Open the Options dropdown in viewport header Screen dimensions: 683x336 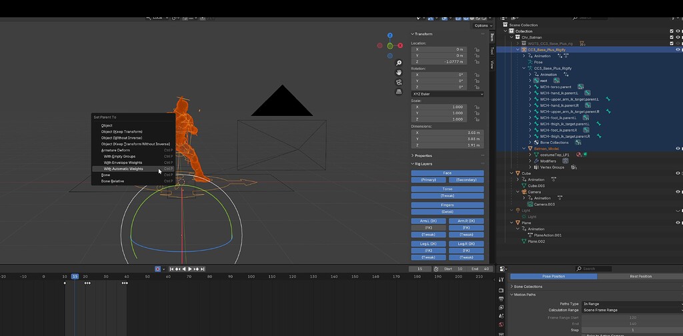[x=483, y=26]
